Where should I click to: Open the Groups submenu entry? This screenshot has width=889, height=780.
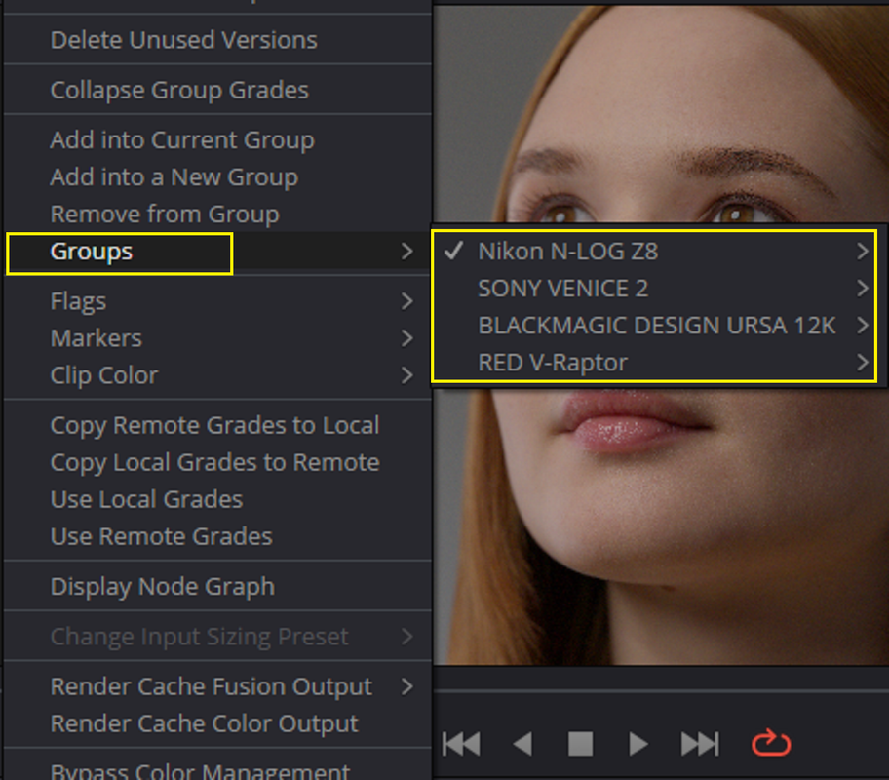click(217, 251)
